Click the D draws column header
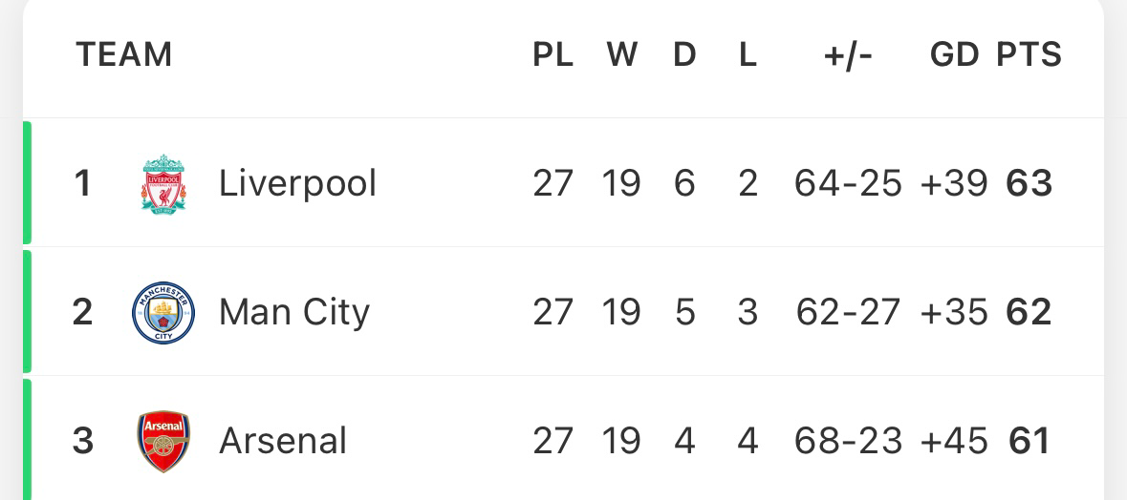1127x500 pixels. [685, 54]
